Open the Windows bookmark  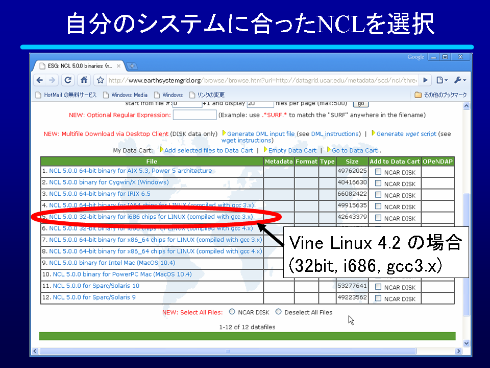(168, 95)
